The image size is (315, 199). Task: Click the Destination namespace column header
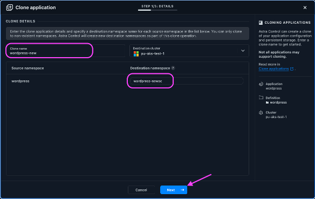click(150, 68)
